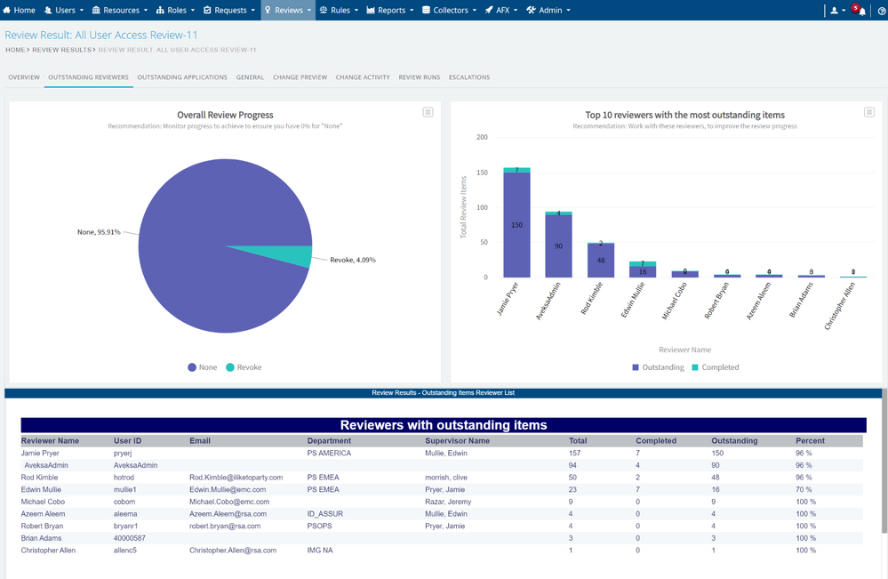Expand the Users dropdown menu
The width and height of the screenshot is (888, 579).
point(65,11)
